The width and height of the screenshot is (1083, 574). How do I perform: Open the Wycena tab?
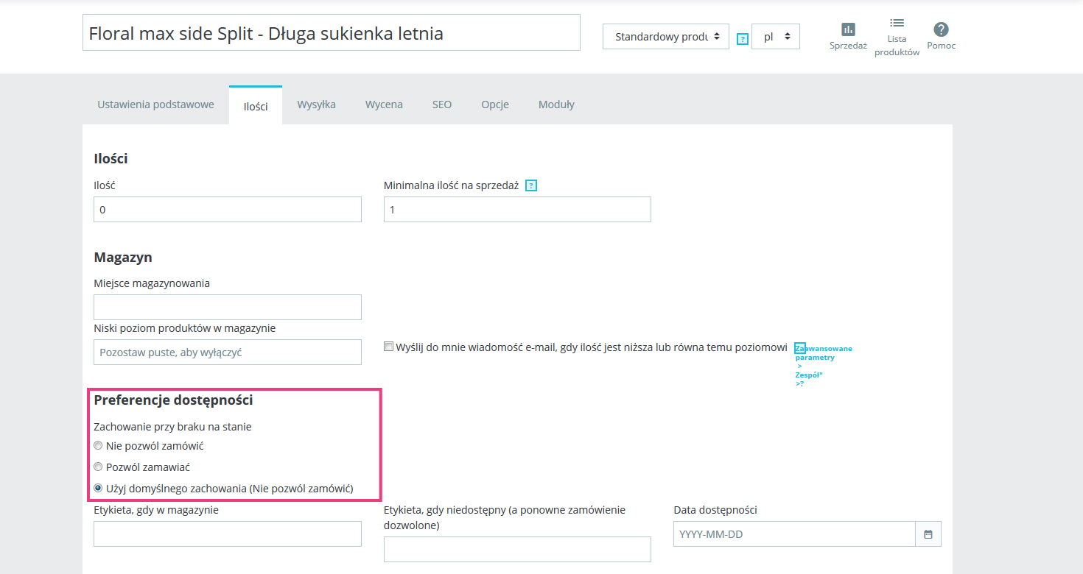point(384,104)
